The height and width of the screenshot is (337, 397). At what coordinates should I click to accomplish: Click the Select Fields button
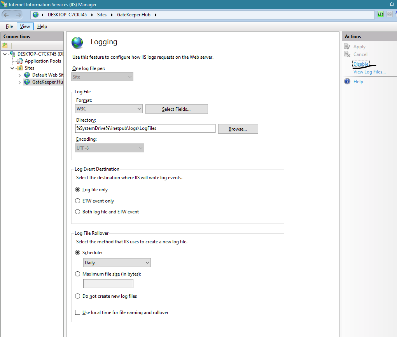177,109
